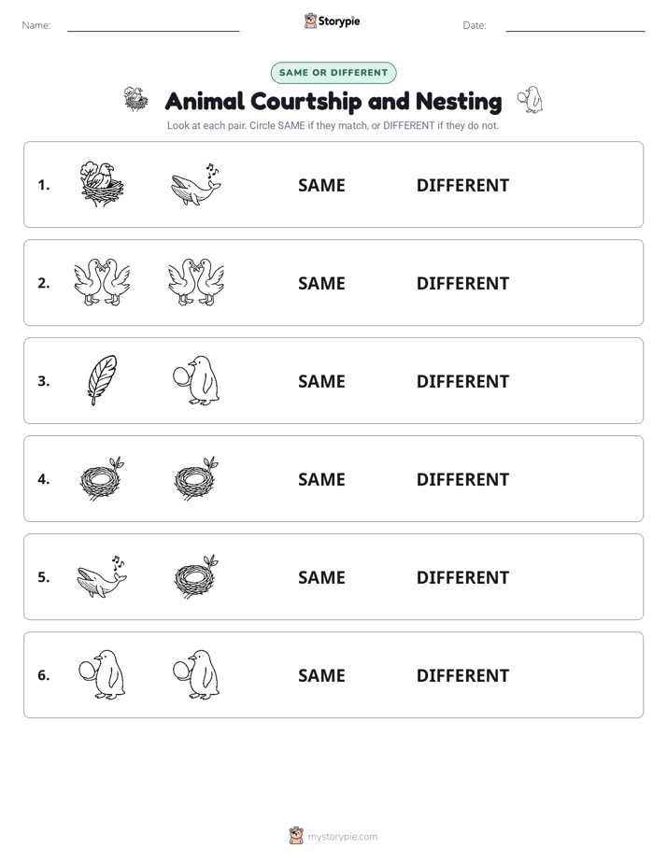This screenshot has height=863, width=667.
Task: Choose SAME for question 2
Action: point(321,283)
